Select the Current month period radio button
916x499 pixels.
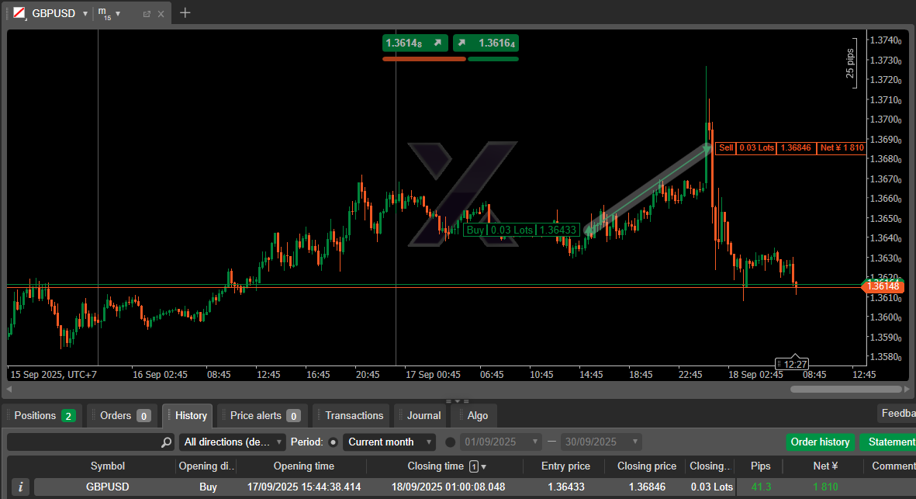pyautogui.click(x=334, y=442)
